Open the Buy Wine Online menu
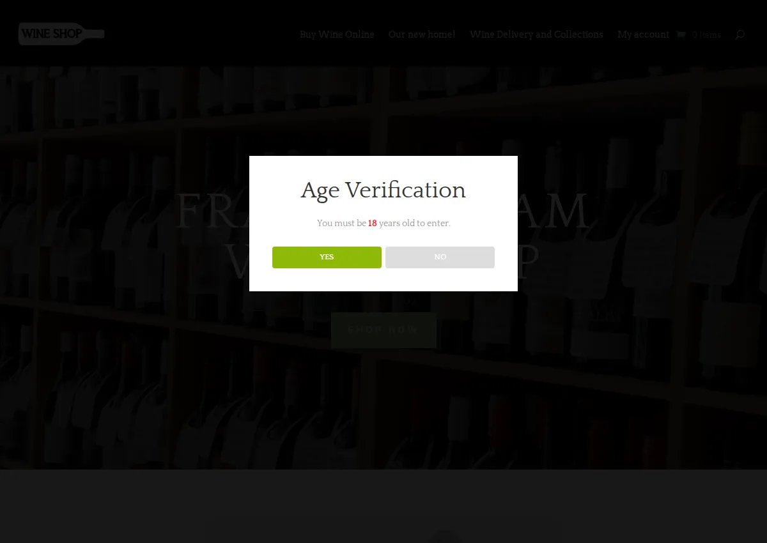Viewport: 767px width, 543px height. pos(337,34)
